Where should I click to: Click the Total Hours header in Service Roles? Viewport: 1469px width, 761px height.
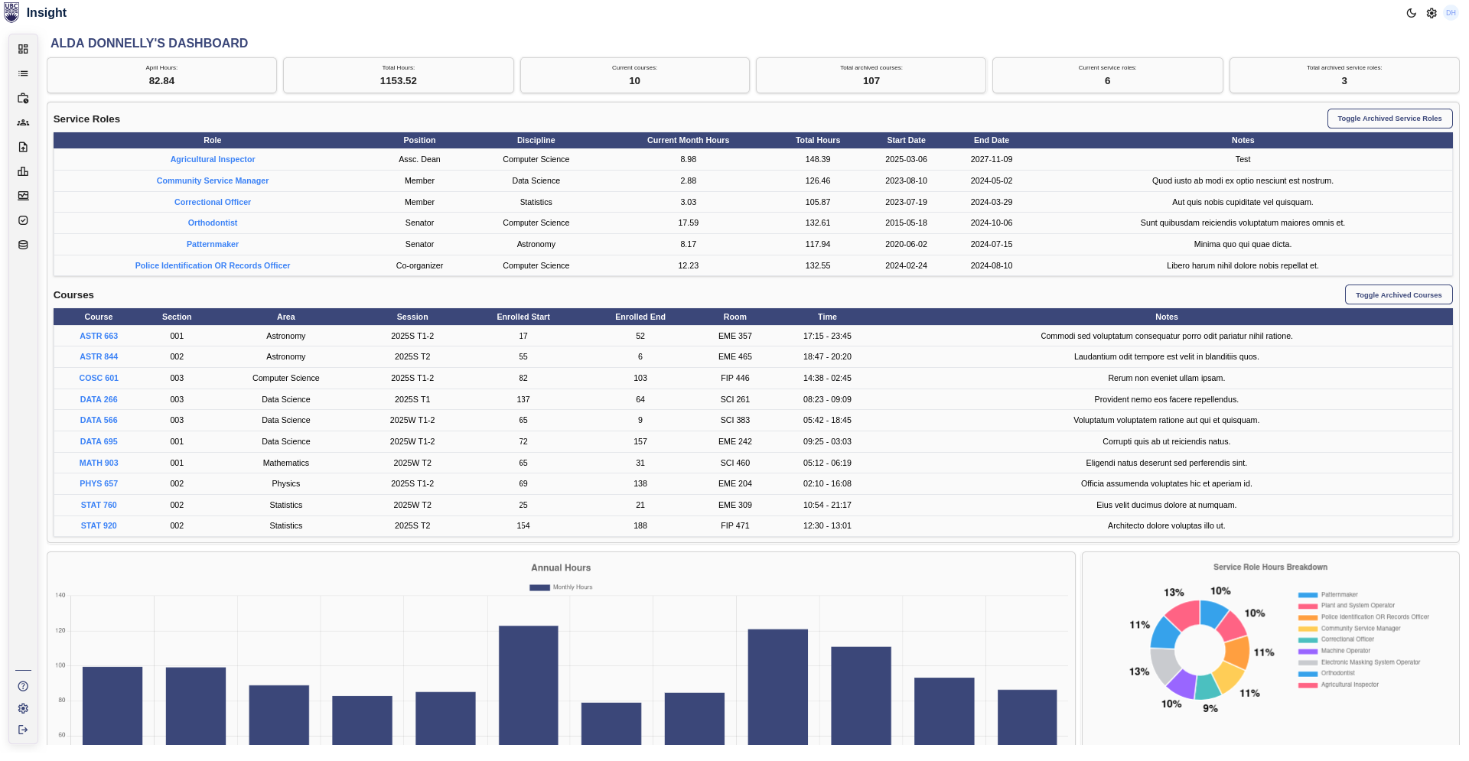tap(817, 141)
